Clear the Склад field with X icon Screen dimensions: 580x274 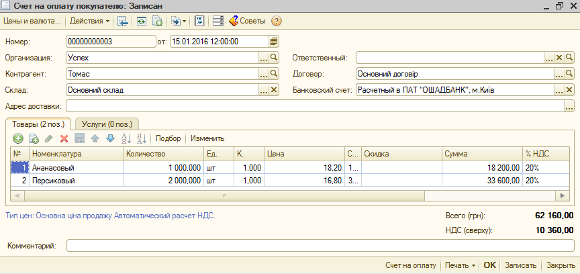pyautogui.click(x=273, y=90)
